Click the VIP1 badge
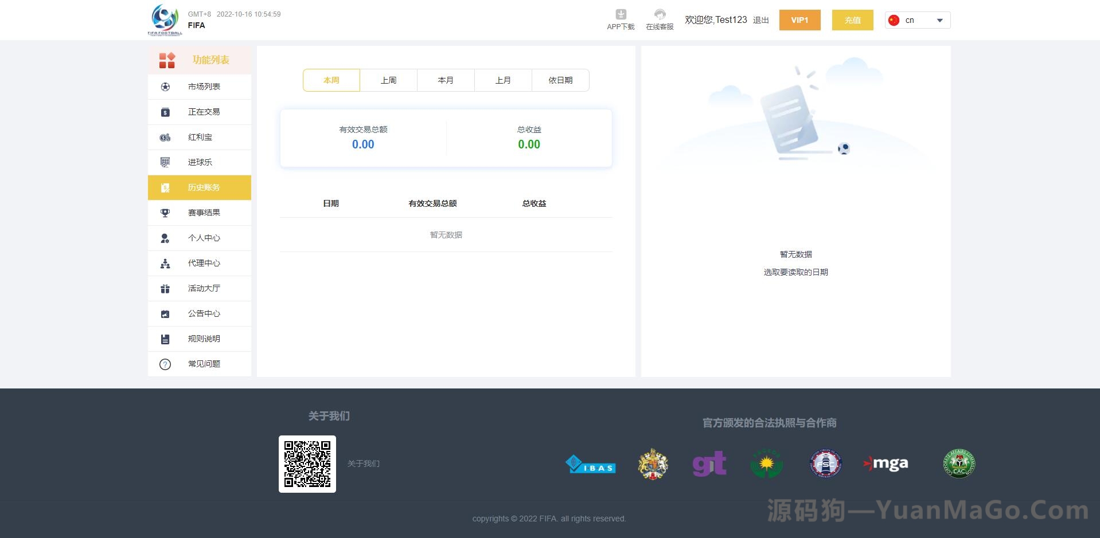The width and height of the screenshot is (1100, 538). coord(799,20)
